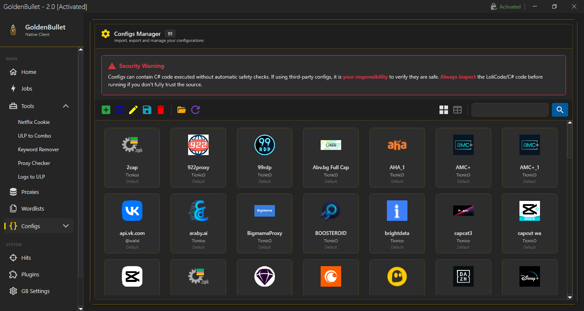Click the teal save config icon
This screenshot has width=584, height=311.
tap(147, 110)
